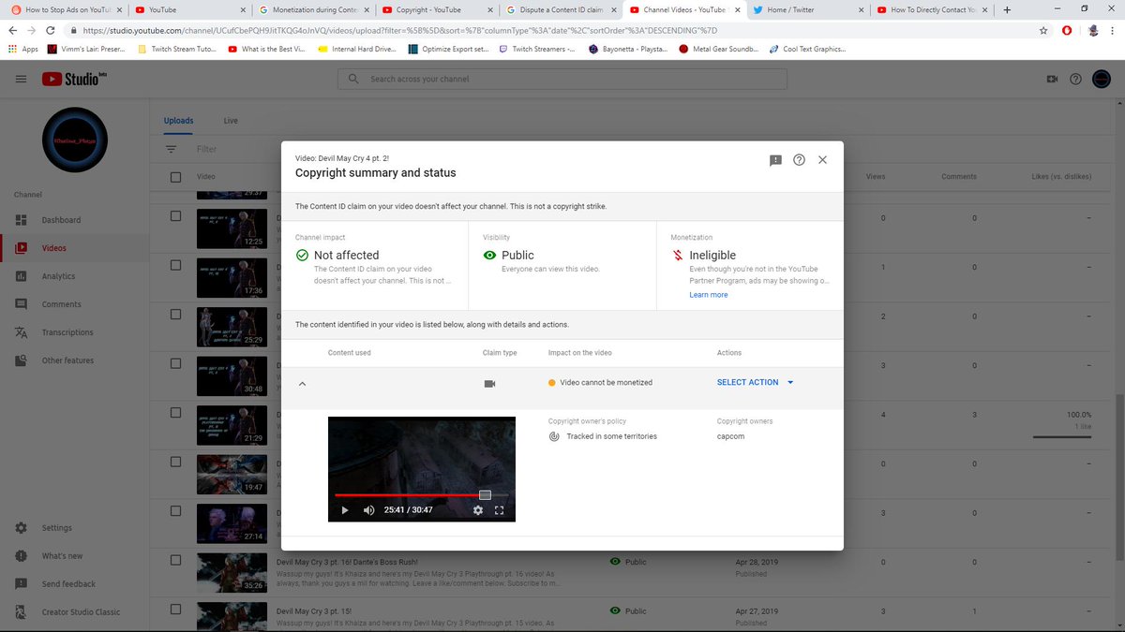Click Send feedback in the sidebar
This screenshot has width=1125, height=632.
(x=68, y=584)
